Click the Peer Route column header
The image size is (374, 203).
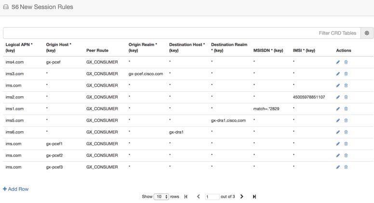click(97, 51)
